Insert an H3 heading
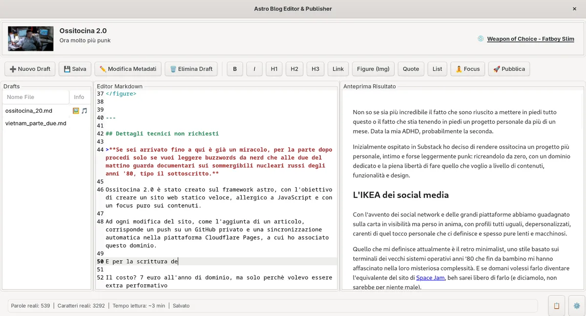Image resolution: width=586 pixels, height=316 pixels. [315, 69]
